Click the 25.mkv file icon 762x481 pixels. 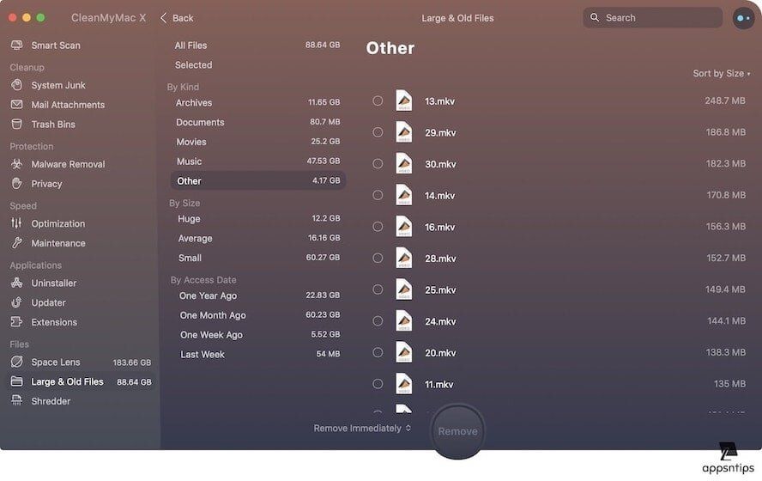[404, 289]
